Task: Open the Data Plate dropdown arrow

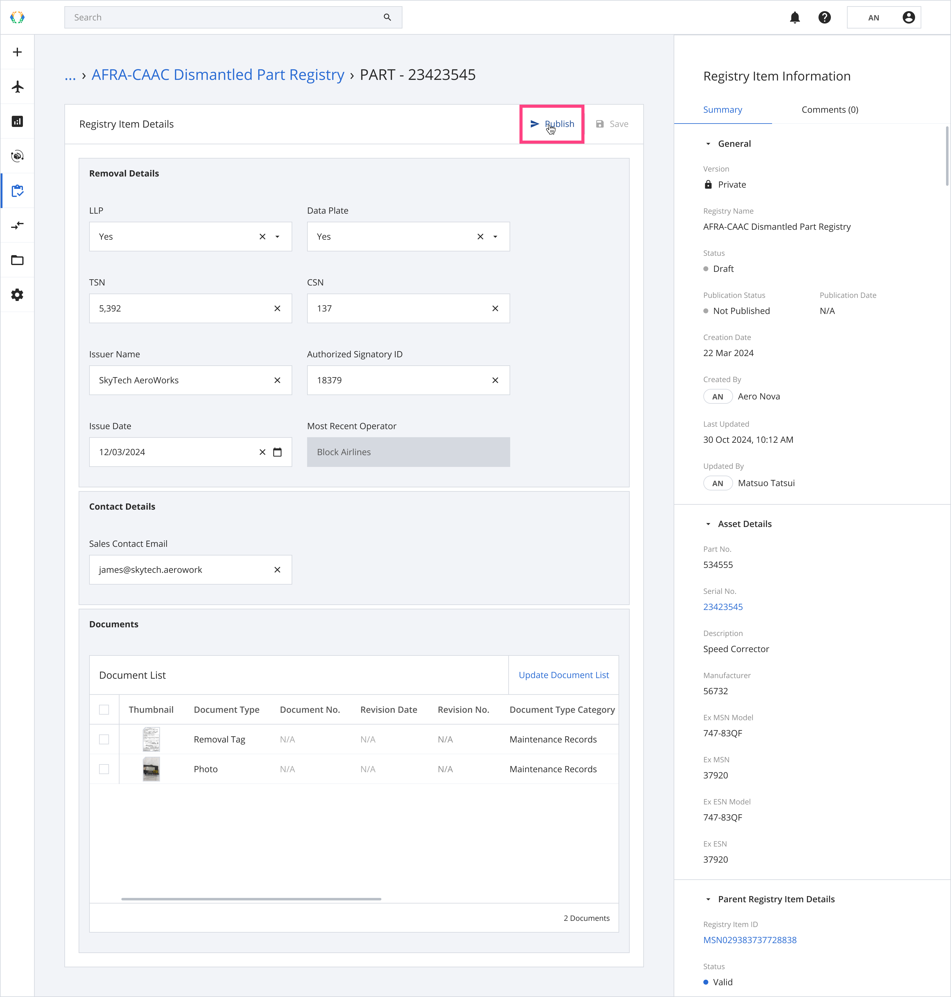Action: coord(495,237)
